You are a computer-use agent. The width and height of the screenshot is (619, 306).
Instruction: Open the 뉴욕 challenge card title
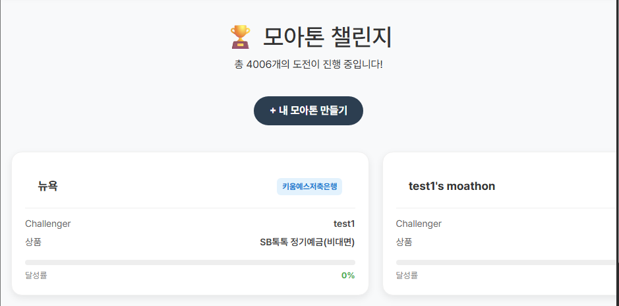pyautogui.click(x=48, y=186)
